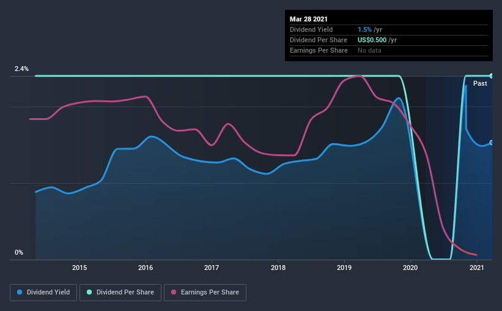Click the Past region label
The image size is (502, 311).
tap(480, 83)
